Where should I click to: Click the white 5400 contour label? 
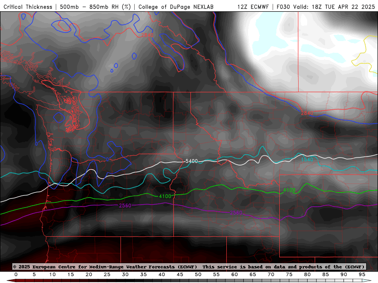click(x=192, y=161)
